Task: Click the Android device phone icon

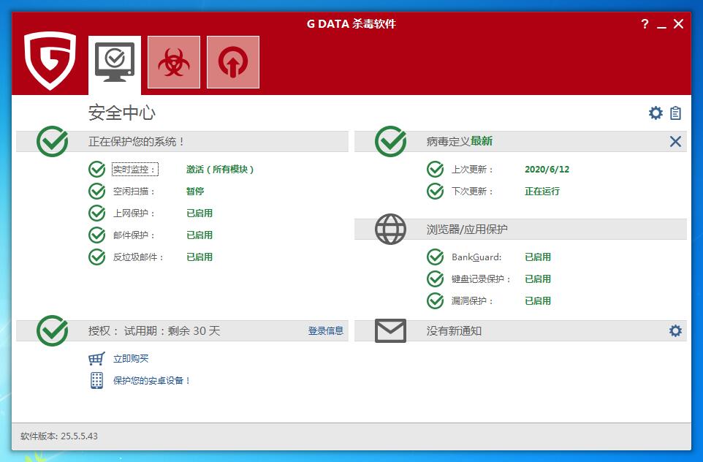Action: click(97, 380)
